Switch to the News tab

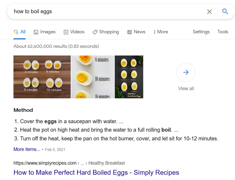click(136, 32)
